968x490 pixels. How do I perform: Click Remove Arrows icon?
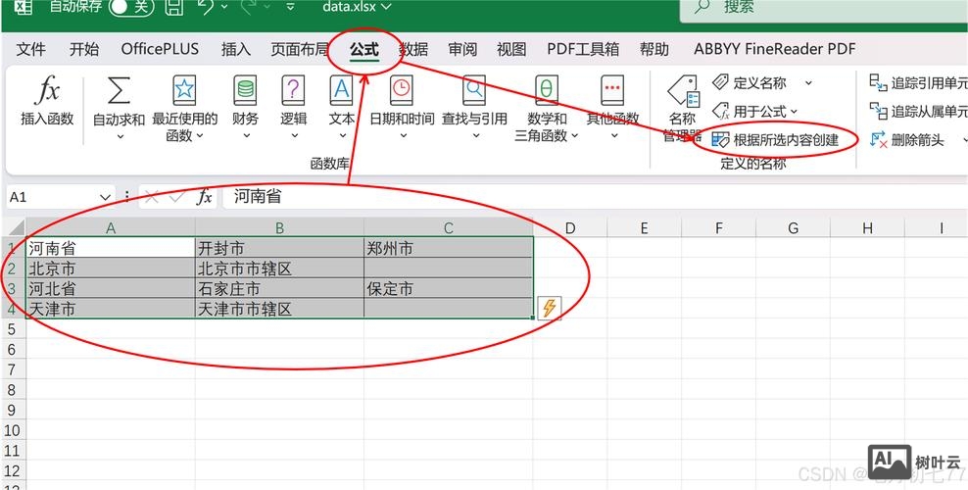pyautogui.click(x=878, y=139)
